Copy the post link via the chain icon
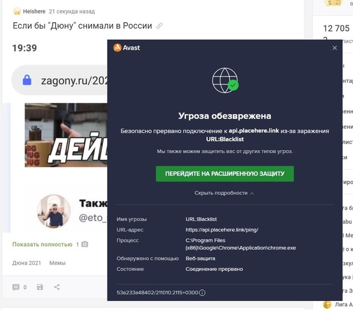Viewport: 353px width, 310px height. (159, 26)
